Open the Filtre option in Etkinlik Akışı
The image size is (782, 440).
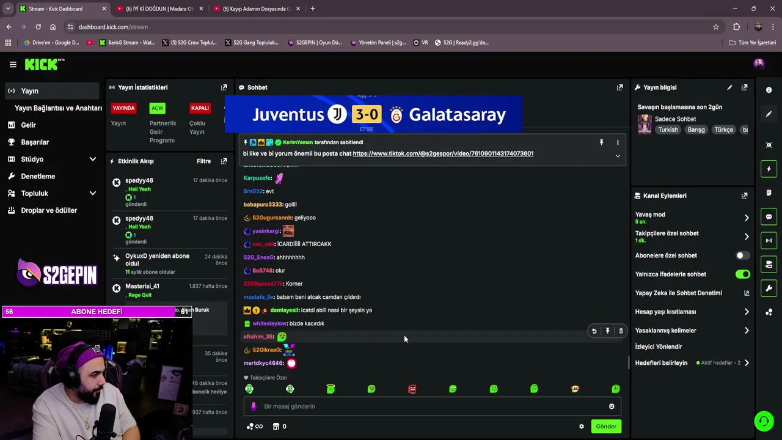pyautogui.click(x=203, y=161)
